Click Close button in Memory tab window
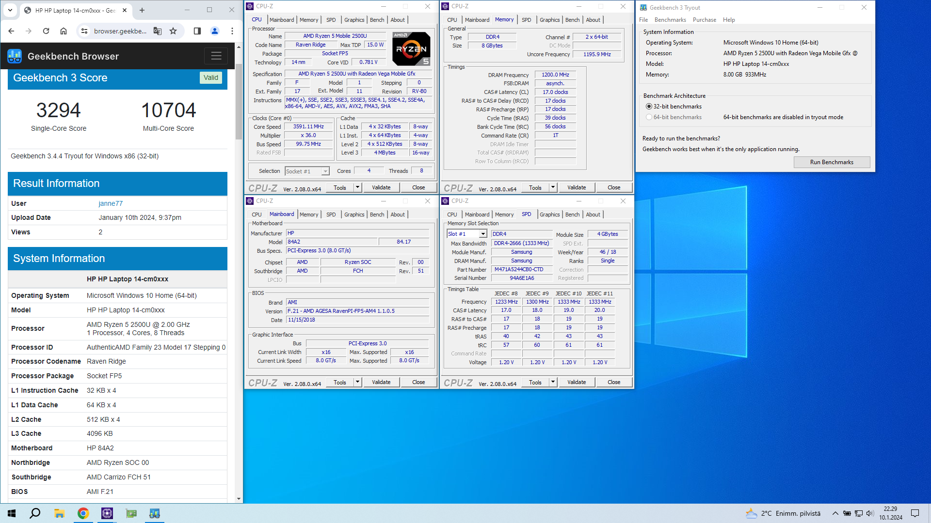Screen dimensions: 931x523 coord(614,187)
